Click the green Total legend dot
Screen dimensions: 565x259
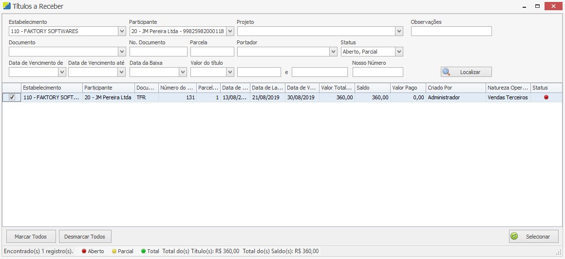pos(143,251)
